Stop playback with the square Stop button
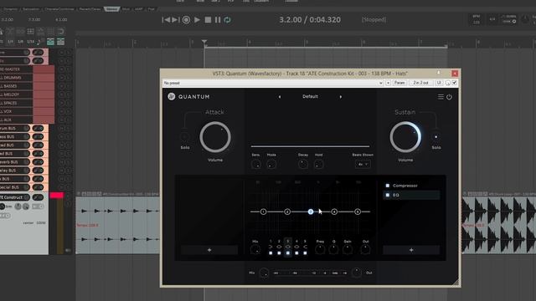Image resolution: width=536 pixels, height=301 pixels. (x=208, y=20)
